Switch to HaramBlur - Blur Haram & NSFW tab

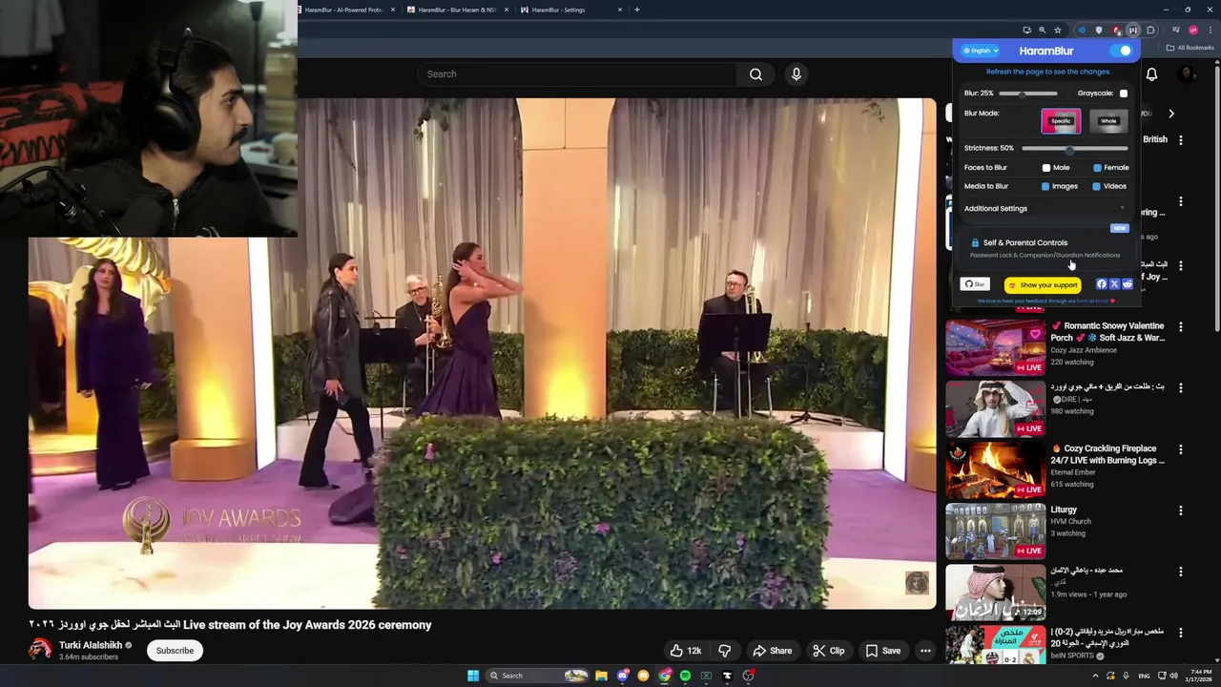(459, 10)
